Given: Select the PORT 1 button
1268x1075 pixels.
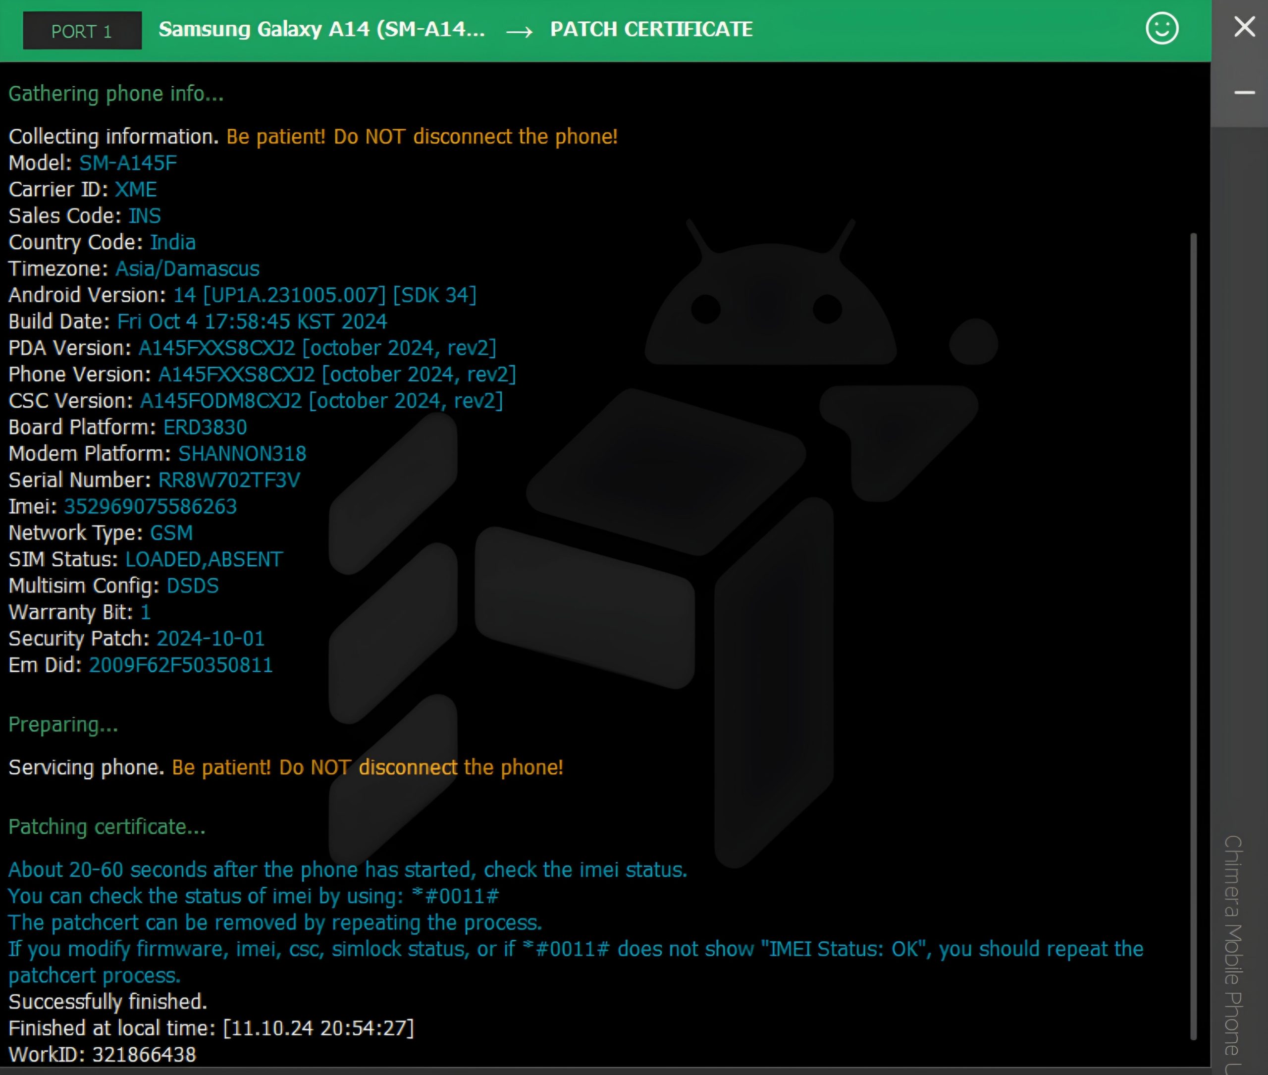Looking at the screenshot, I should (82, 31).
